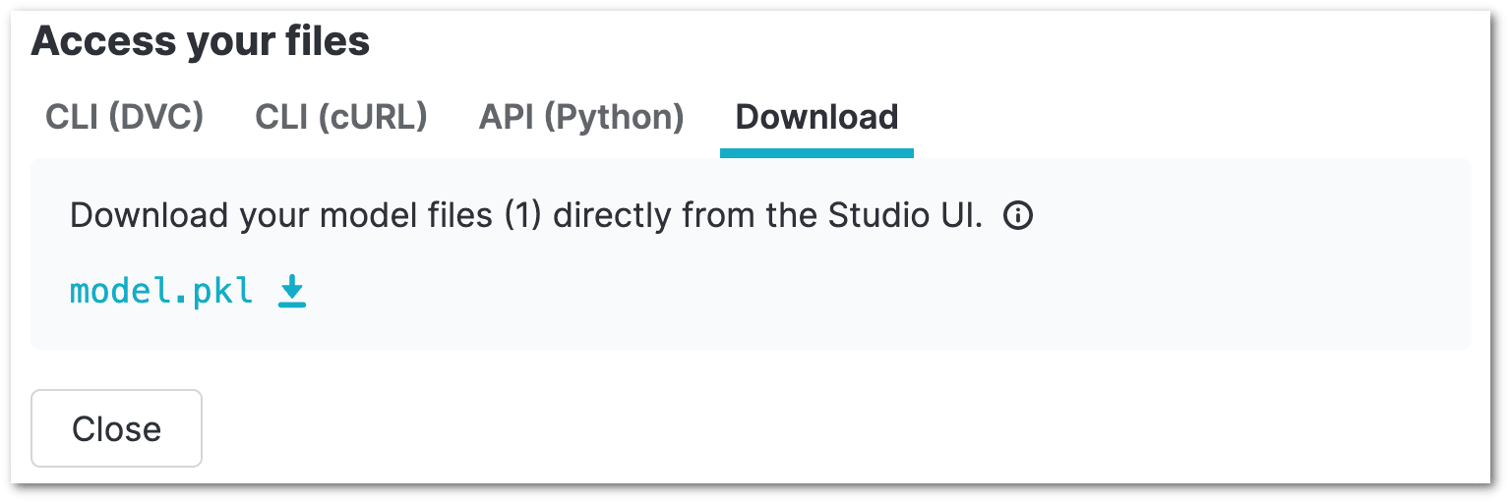Download model.pkl using the teal arrow icon
Screen dimensions: 1509x502
click(292, 292)
